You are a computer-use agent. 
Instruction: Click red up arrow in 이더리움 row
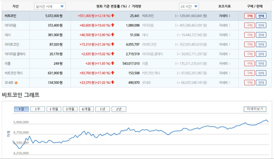coord(113,25)
